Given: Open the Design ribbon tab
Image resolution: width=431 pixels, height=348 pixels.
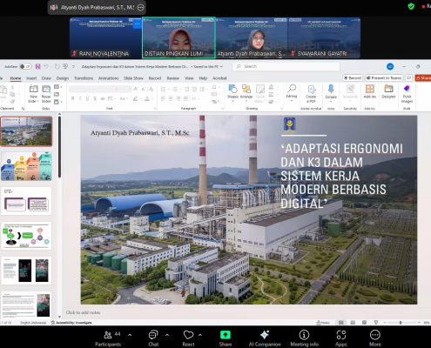Looking at the screenshot, I should tap(63, 78).
